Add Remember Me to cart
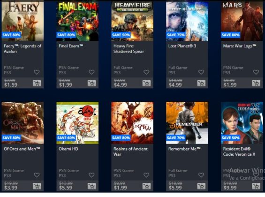This screenshot has width=265, height=197. tap(201, 186)
